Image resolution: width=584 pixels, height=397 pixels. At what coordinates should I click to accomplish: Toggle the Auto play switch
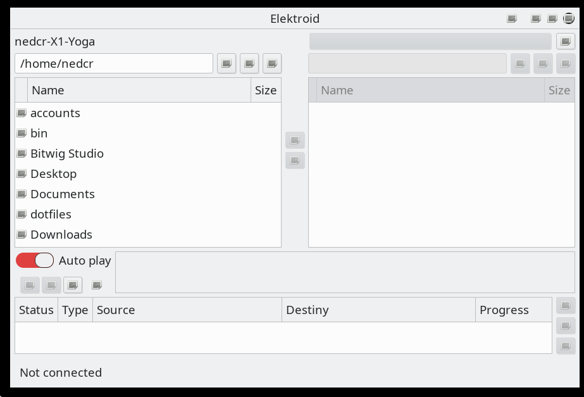tap(35, 260)
